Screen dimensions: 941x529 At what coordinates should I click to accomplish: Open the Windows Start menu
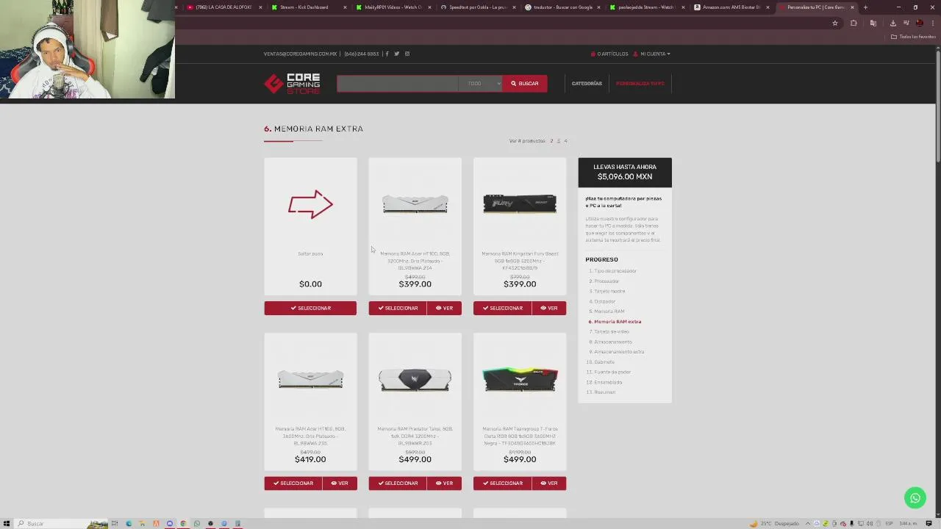pyautogui.click(x=7, y=523)
